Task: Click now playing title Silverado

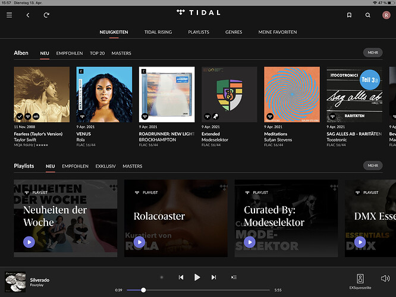Action: 40,280
